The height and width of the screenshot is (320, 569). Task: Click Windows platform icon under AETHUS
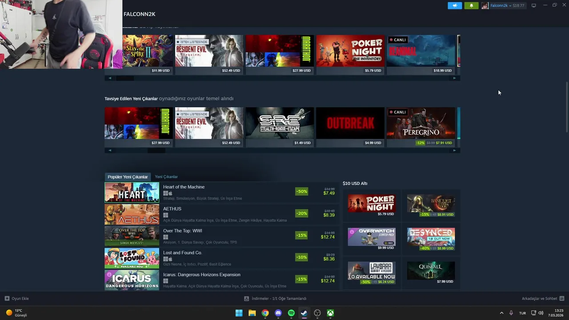pos(165,215)
